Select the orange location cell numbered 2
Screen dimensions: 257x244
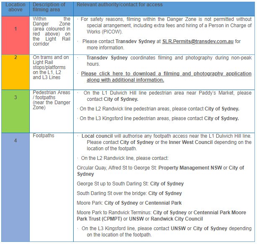click(x=15, y=72)
